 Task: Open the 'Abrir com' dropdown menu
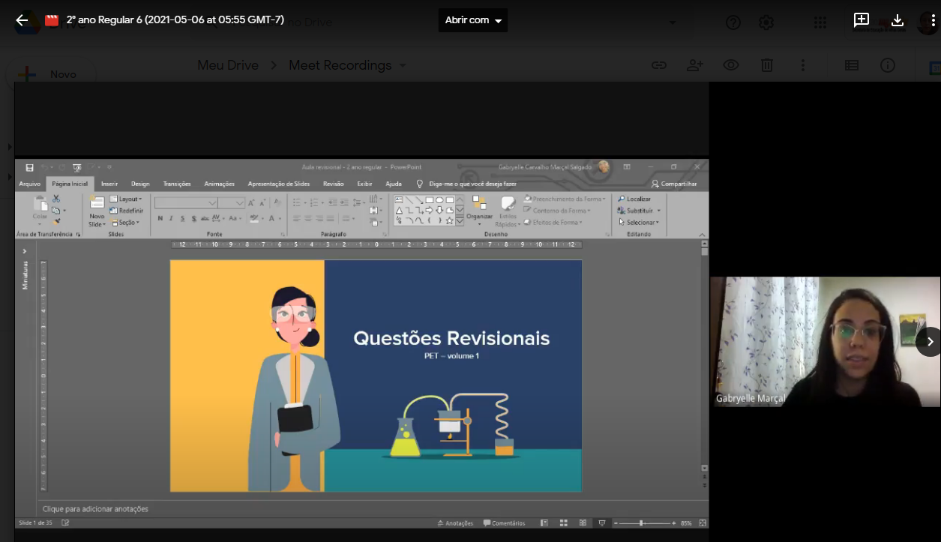coord(473,20)
